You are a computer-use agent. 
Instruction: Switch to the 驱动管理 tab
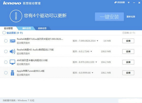[8, 28]
